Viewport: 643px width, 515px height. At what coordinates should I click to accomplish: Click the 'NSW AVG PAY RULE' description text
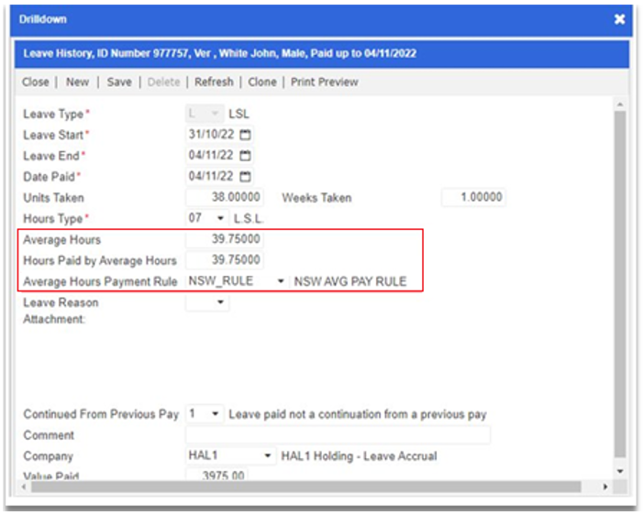(x=350, y=281)
